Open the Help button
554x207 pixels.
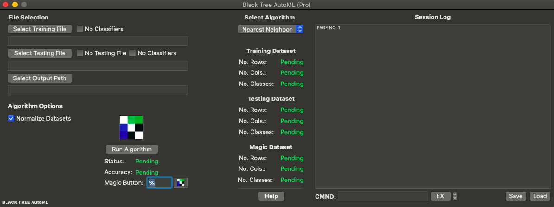click(271, 196)
